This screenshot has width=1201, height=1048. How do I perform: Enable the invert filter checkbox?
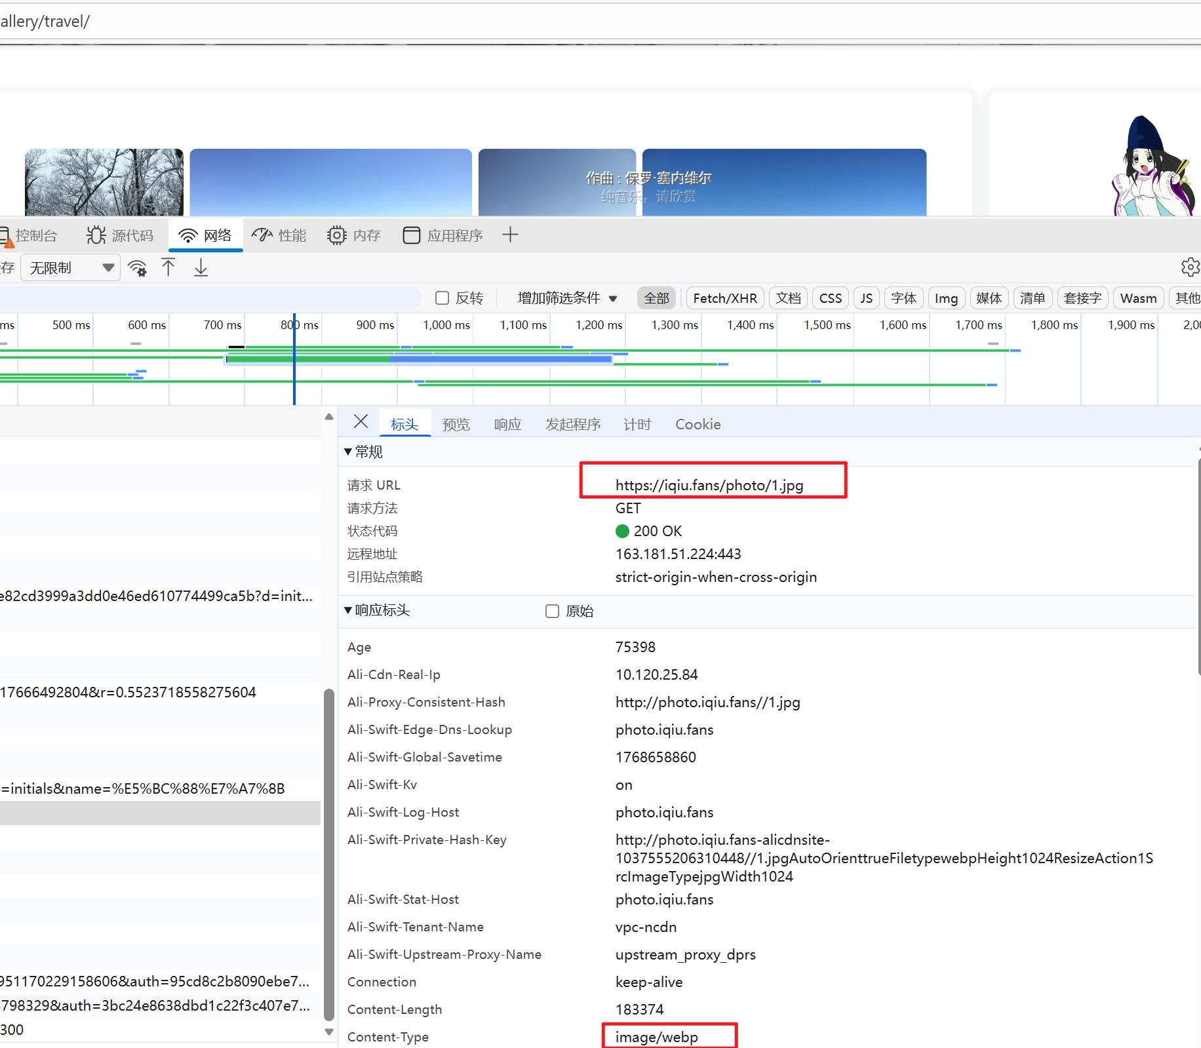tap(443, 298)
